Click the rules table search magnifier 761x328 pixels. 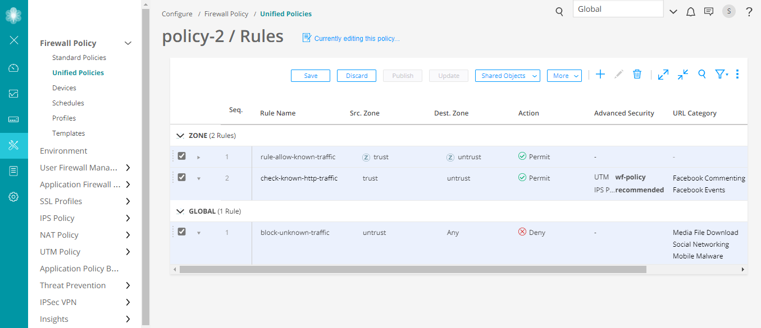click(x=702, y=75)
